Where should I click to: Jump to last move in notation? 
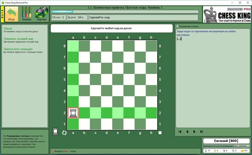202,132
